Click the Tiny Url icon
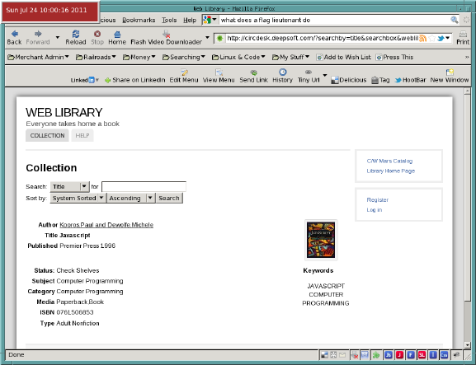This screenshot has height=365, width=476. tap(309, 73)
